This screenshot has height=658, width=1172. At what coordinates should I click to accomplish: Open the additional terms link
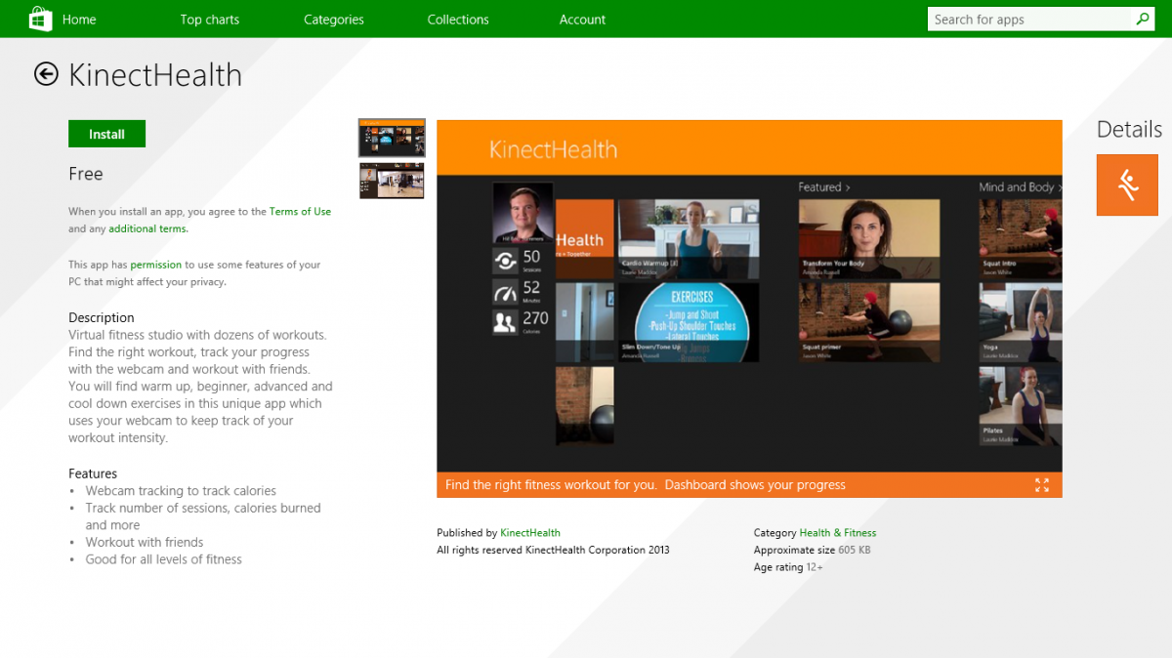tap(147, 229)
